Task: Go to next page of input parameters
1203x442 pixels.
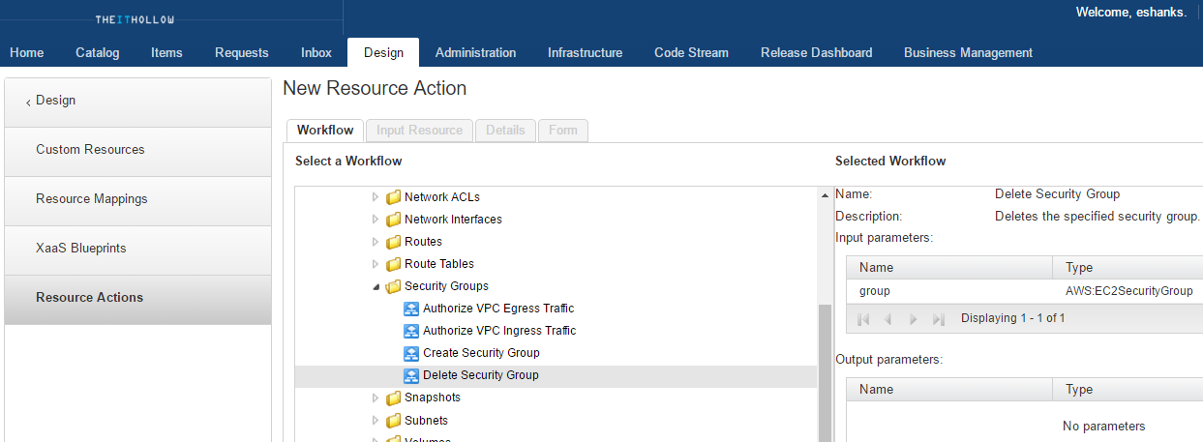Action: [913, 318]
